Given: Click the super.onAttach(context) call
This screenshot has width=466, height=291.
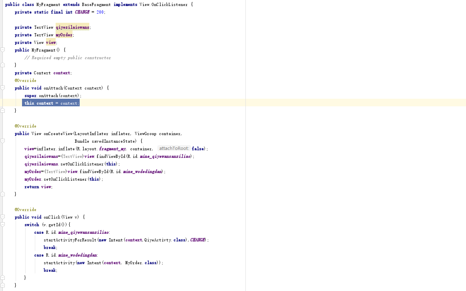Looking at the screenshot, I should tap(52, 96).
